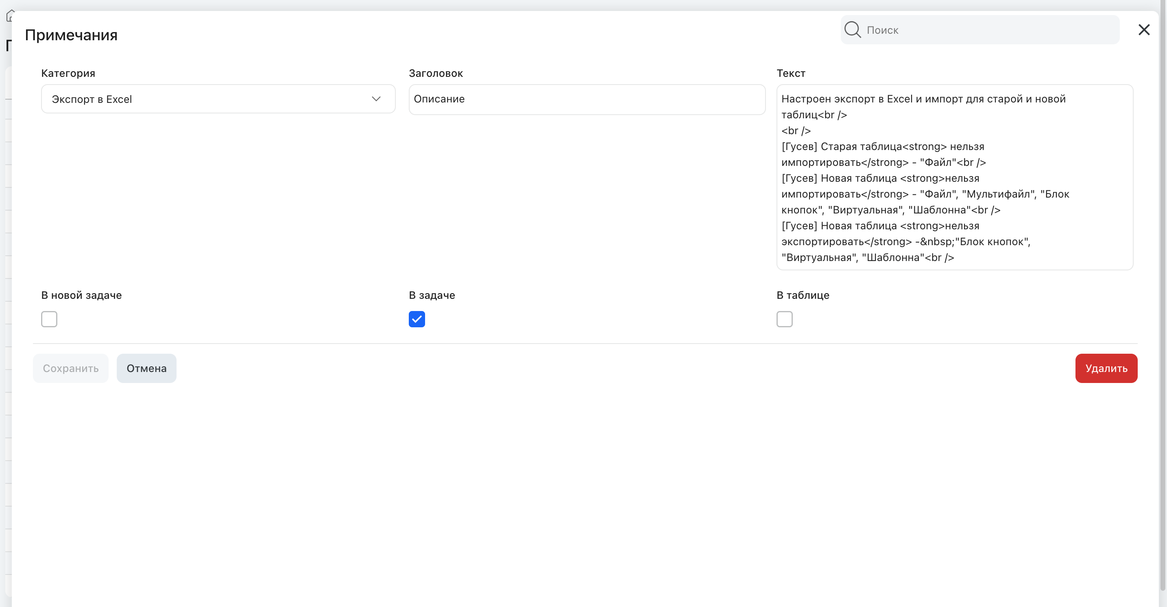Click the chevron arrow in Категория dropdown

(x=376, y=99)
